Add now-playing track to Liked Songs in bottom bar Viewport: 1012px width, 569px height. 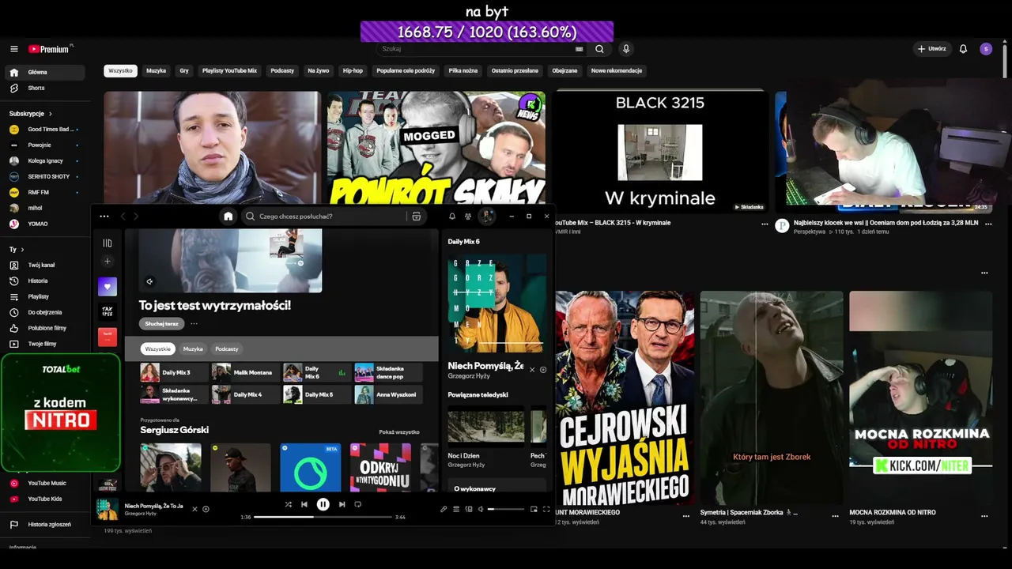[x=206, y=509]
